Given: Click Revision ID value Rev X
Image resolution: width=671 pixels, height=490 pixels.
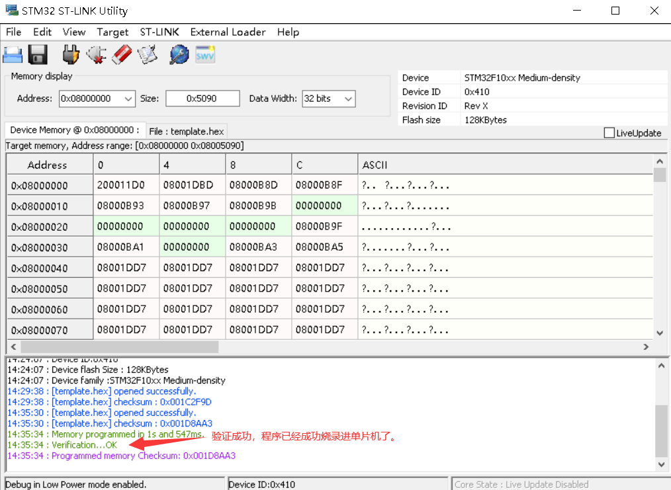Looking at the screenshot, I should pyautogui.click(x=476, y=106).
